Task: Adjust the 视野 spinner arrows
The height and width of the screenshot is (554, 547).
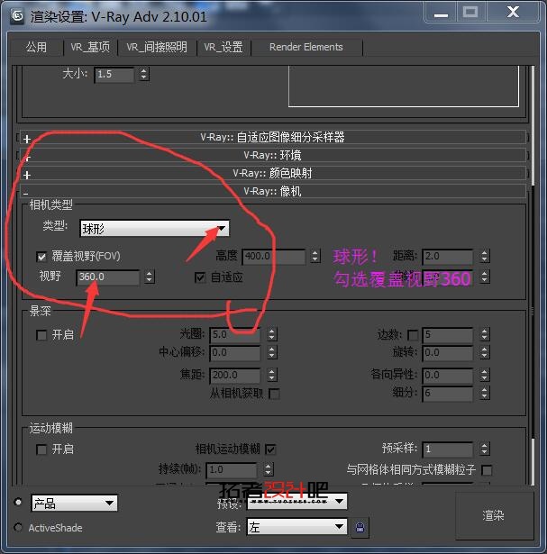Action: (150, 277)
